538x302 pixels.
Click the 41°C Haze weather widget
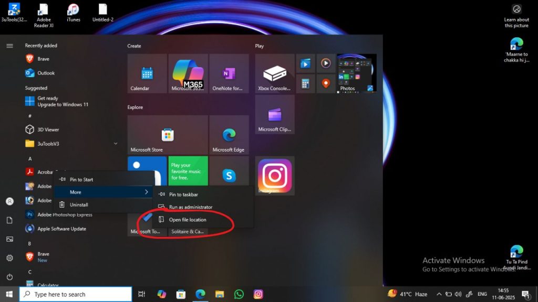click(407, 294)
